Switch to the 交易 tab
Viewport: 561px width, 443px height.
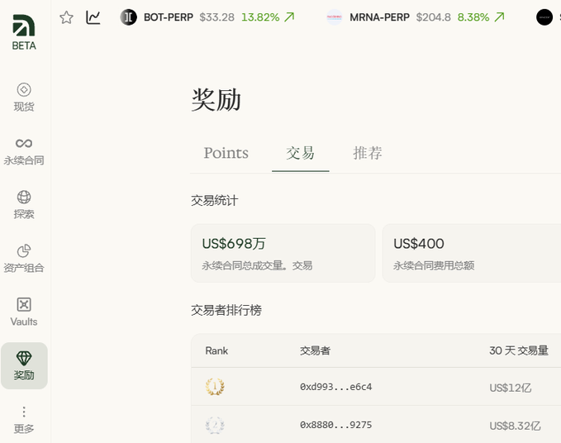tap(300, 153)
